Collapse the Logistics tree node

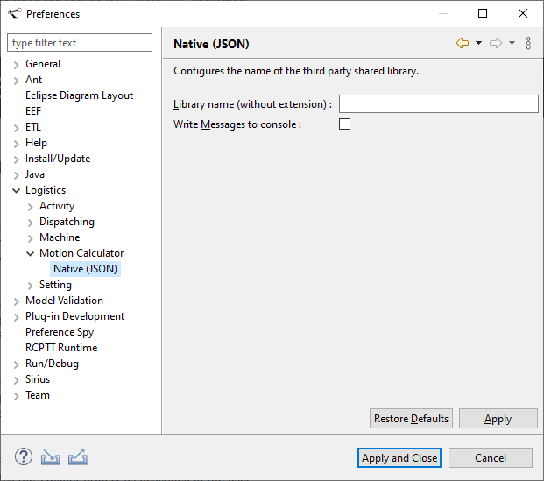17,190
